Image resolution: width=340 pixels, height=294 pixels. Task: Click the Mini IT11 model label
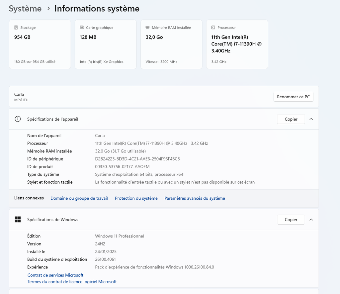[x=21, y=100]
